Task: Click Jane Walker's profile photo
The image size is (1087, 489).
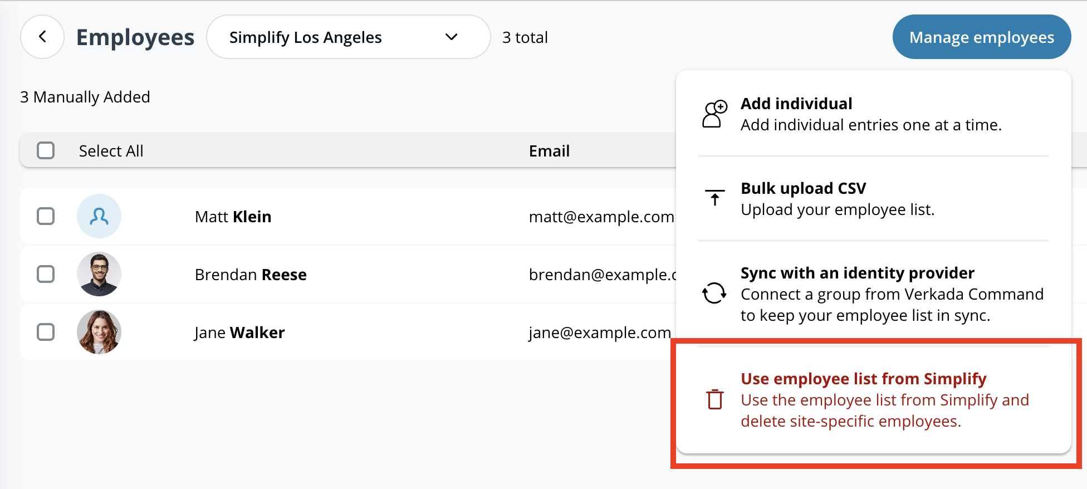Action: [x=99, y=332]
